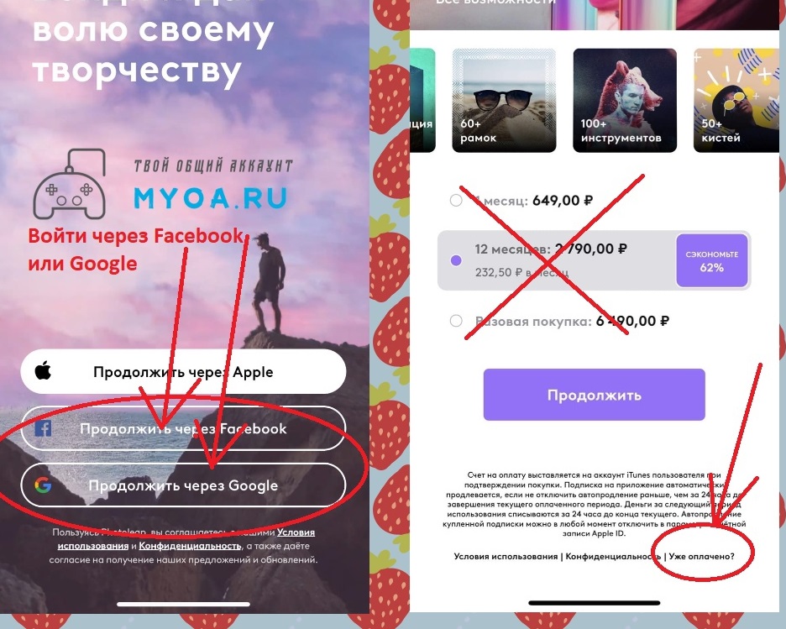Open the 100+ инструментов feature card
This screenshot has width=786, height=629.
625,100
